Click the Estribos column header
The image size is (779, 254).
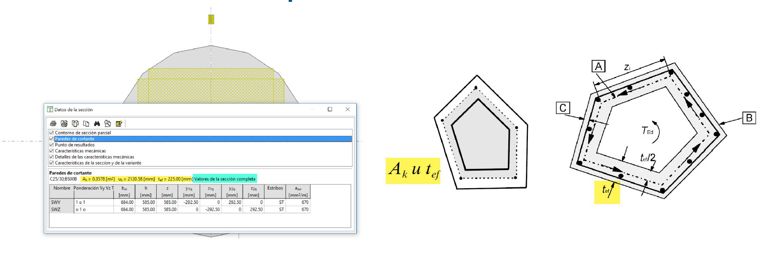(x=275, y=188)
